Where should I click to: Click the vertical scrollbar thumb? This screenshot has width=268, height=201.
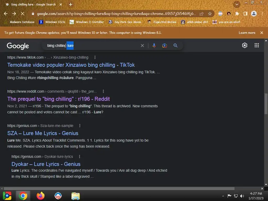click(266, 104)
